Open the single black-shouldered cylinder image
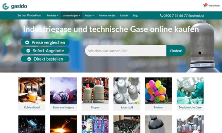The height and width of the screenshot is (133, 222). 158,124
